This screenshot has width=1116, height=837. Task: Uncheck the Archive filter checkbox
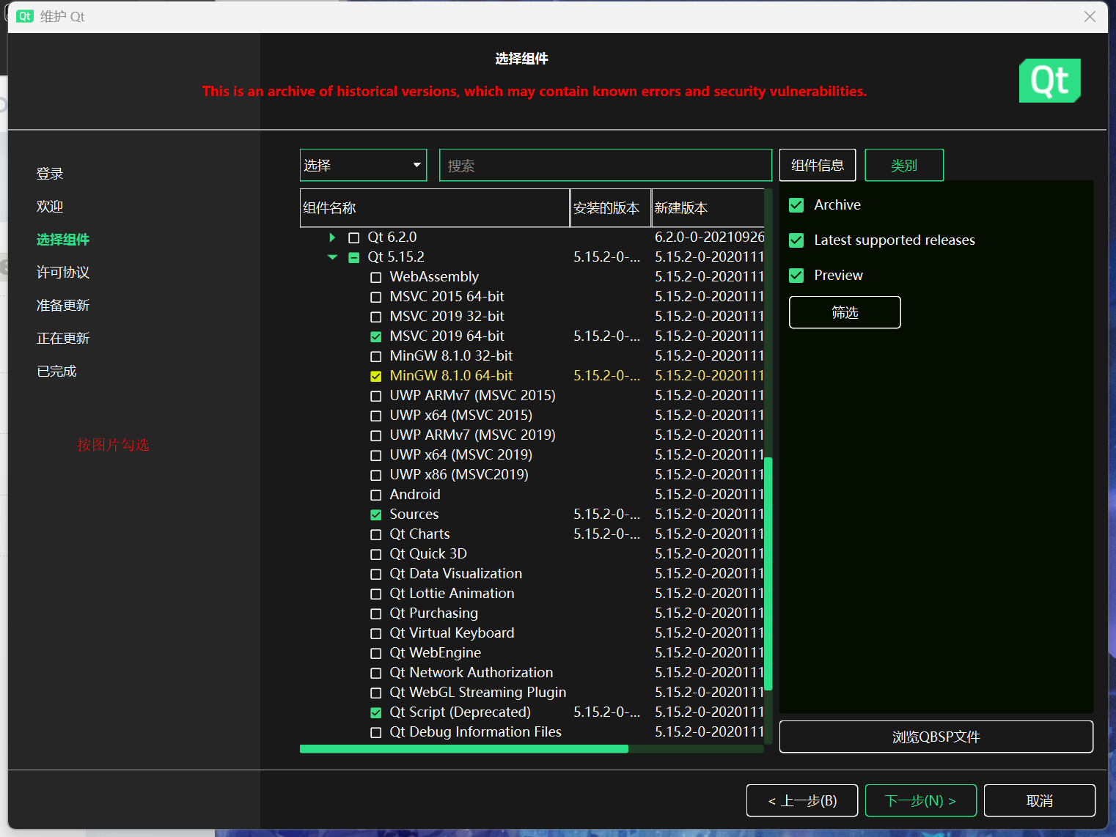tap(796, 205)
